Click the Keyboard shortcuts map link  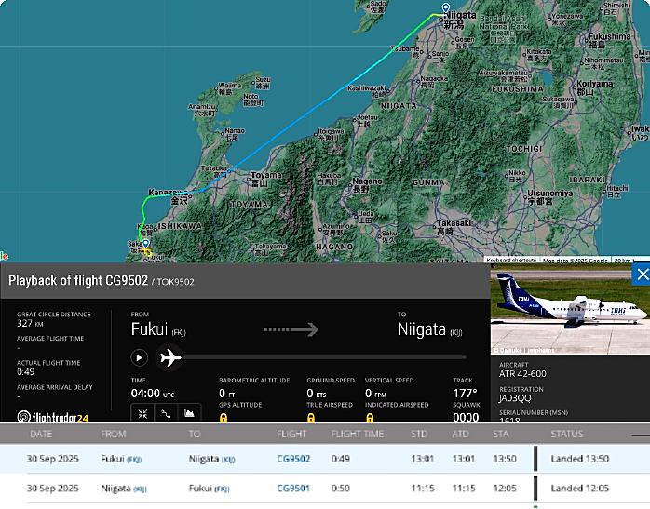(x=511, y=260)
